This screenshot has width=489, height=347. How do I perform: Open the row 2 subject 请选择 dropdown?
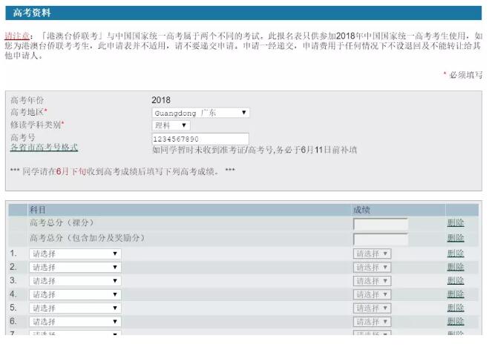point(75,267)
